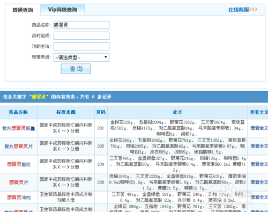Open the 感冒灵片 link on page 238
The height and width of the screenshot is (212, 268).
[x=19, y=182]
